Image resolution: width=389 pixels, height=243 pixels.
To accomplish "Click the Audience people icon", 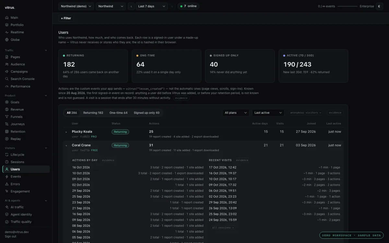I will tap(7, 64).
